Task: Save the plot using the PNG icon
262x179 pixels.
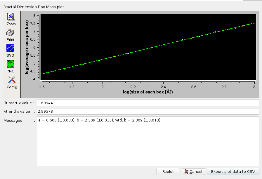Action: [x=11, y=64]
